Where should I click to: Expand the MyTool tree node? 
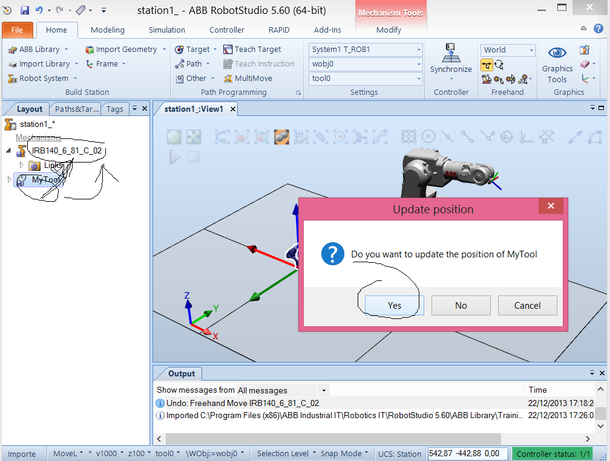coord(9,179)
